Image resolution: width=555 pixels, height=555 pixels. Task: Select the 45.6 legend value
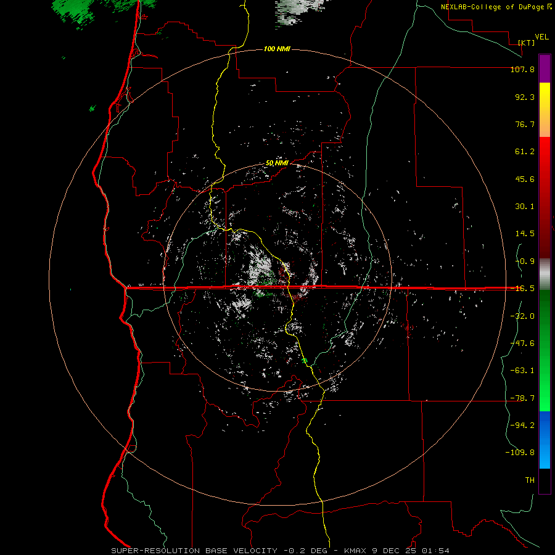[x=525, y=179]
